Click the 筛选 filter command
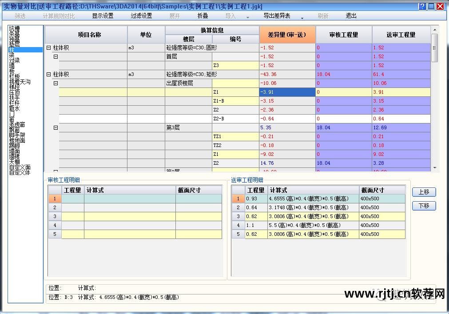This screenshot has height=314, width=449. (20, 16)
